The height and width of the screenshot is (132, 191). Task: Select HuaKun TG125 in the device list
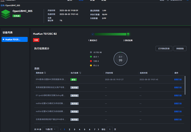tap(14, 39)
